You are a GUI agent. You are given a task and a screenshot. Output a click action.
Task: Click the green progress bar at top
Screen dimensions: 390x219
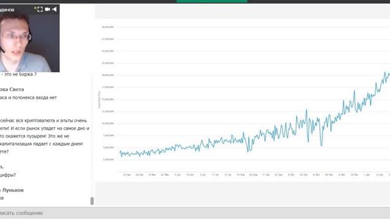pyautogui.click(x=211, y=1)
